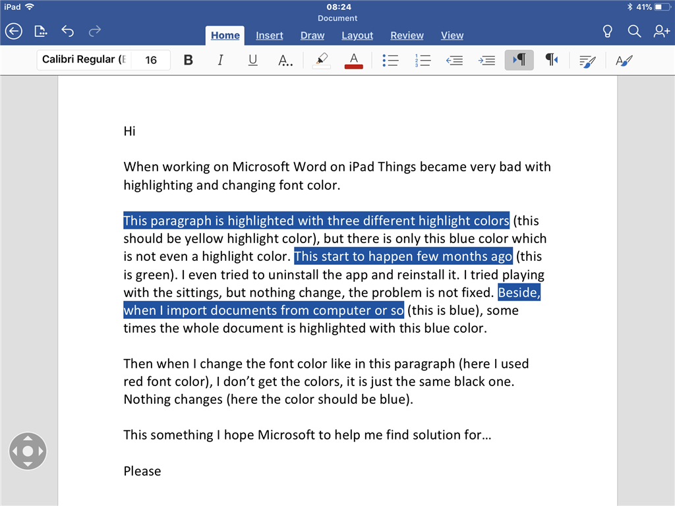Undo the last action
The image size is (675, 506).
(68, 31)
